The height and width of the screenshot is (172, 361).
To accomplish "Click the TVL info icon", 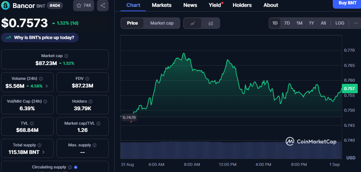I will pyautogui.click(x=32, y=124).
